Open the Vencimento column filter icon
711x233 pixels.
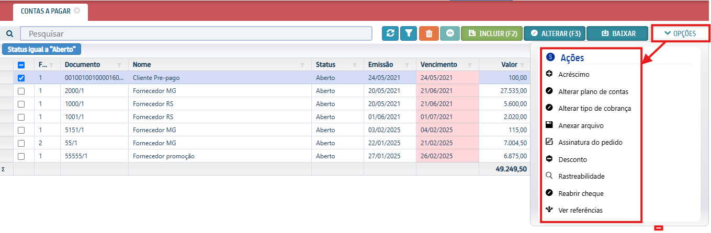(470, 65)
